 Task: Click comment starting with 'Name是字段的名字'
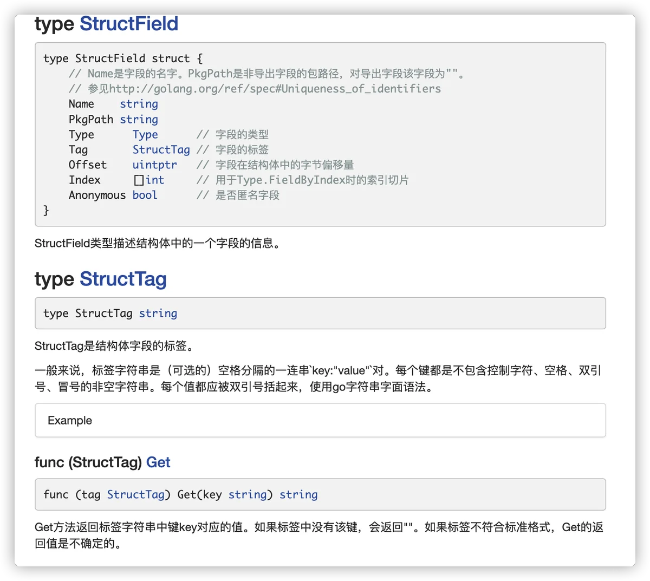[x=266, y=74]
